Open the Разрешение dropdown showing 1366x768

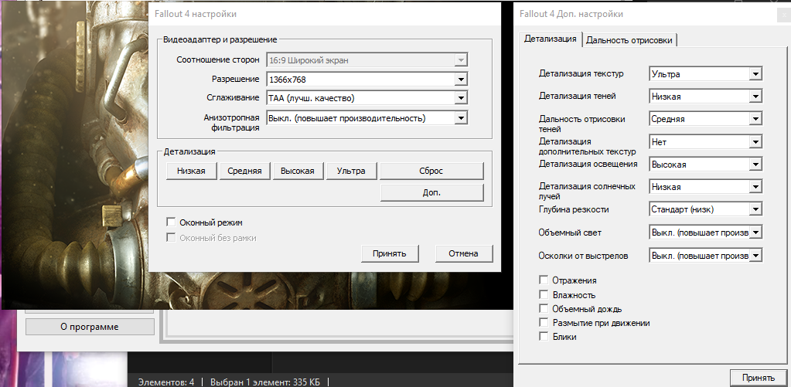pos(367,80)
